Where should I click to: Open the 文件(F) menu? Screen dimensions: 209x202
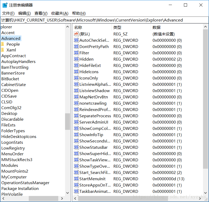[x=8, y=13]
